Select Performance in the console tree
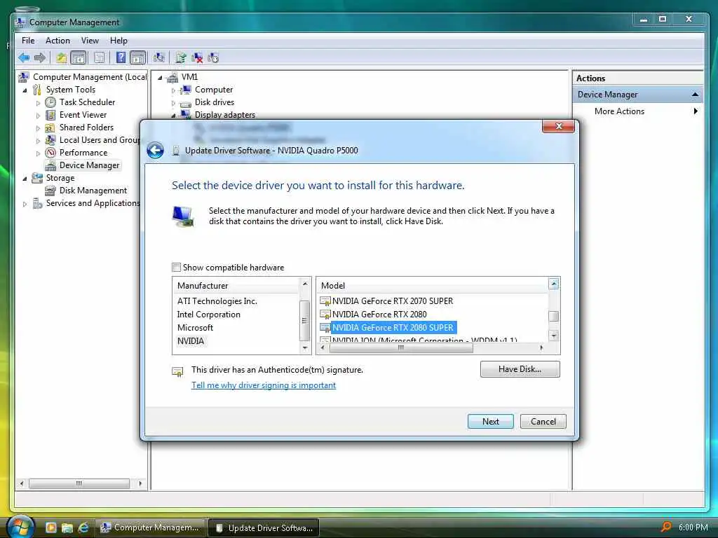The image size is (718, 538). [83, 152]
